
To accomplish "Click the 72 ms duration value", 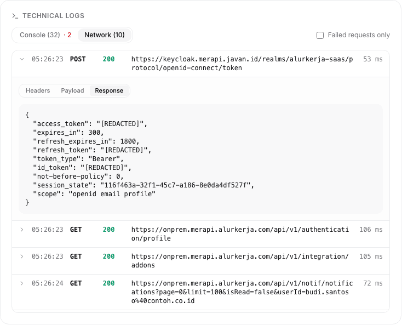I will point(373,283).
